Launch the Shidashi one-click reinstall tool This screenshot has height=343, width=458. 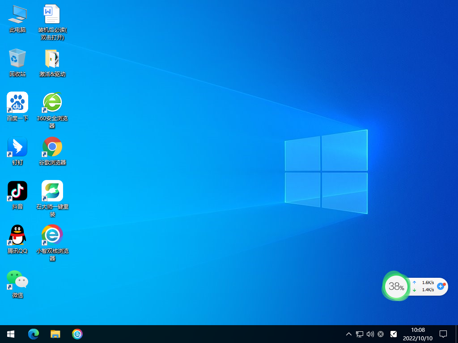52,192
